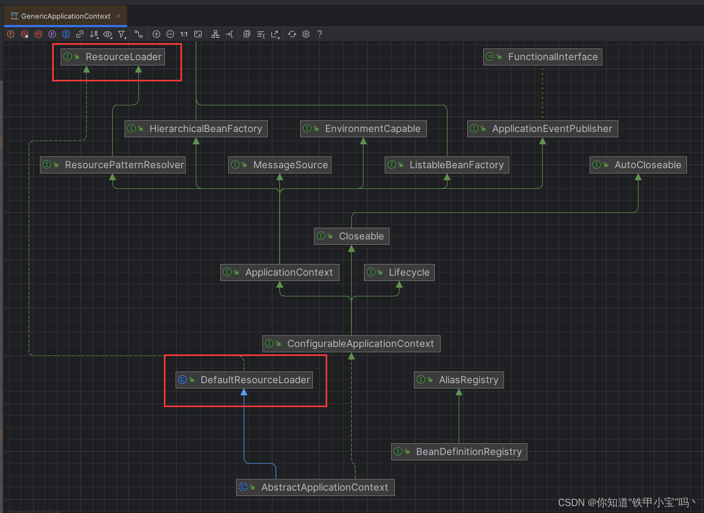
Task: Select the ApplicationContext node
Action: pos(280,272)
